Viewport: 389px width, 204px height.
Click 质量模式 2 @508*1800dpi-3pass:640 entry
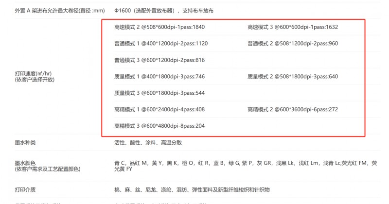292,77
